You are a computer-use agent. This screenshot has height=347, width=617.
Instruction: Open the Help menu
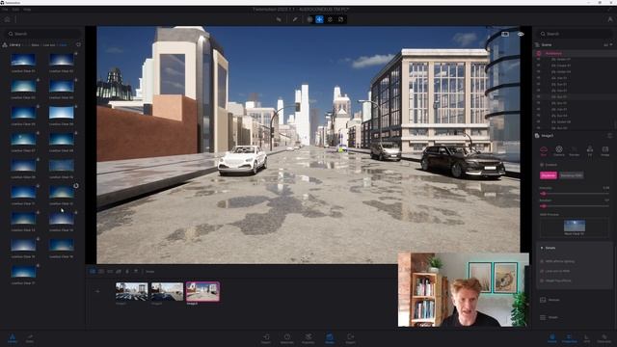tap(27, 9)
